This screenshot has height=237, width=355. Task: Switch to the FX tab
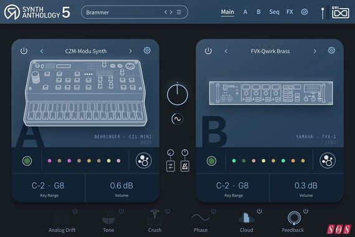[290, 12]
